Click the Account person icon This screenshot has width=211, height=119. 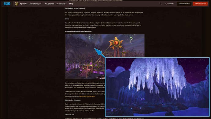[166, 4]
